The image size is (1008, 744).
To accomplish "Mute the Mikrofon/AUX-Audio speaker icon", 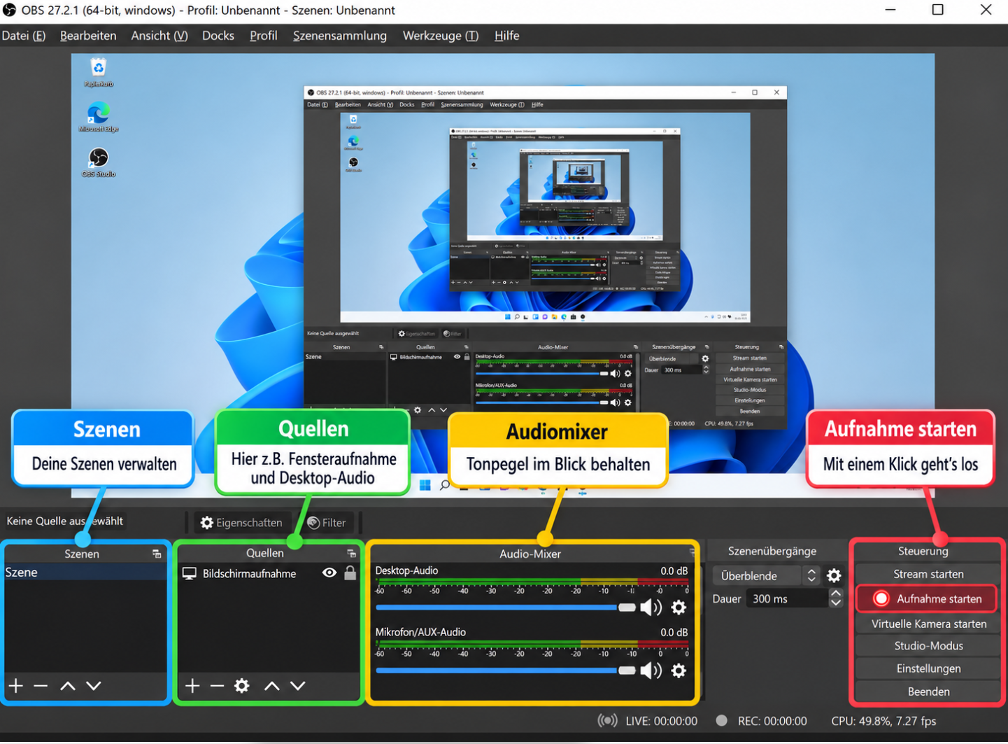I will (x=651, y=671).
